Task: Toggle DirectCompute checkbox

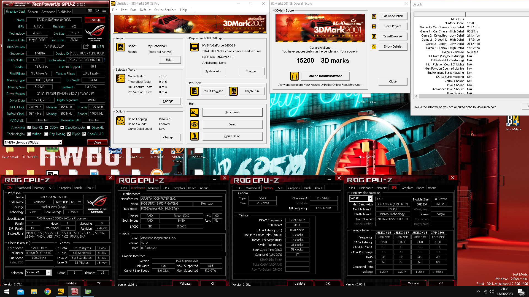Action: [x=62, y=127]
